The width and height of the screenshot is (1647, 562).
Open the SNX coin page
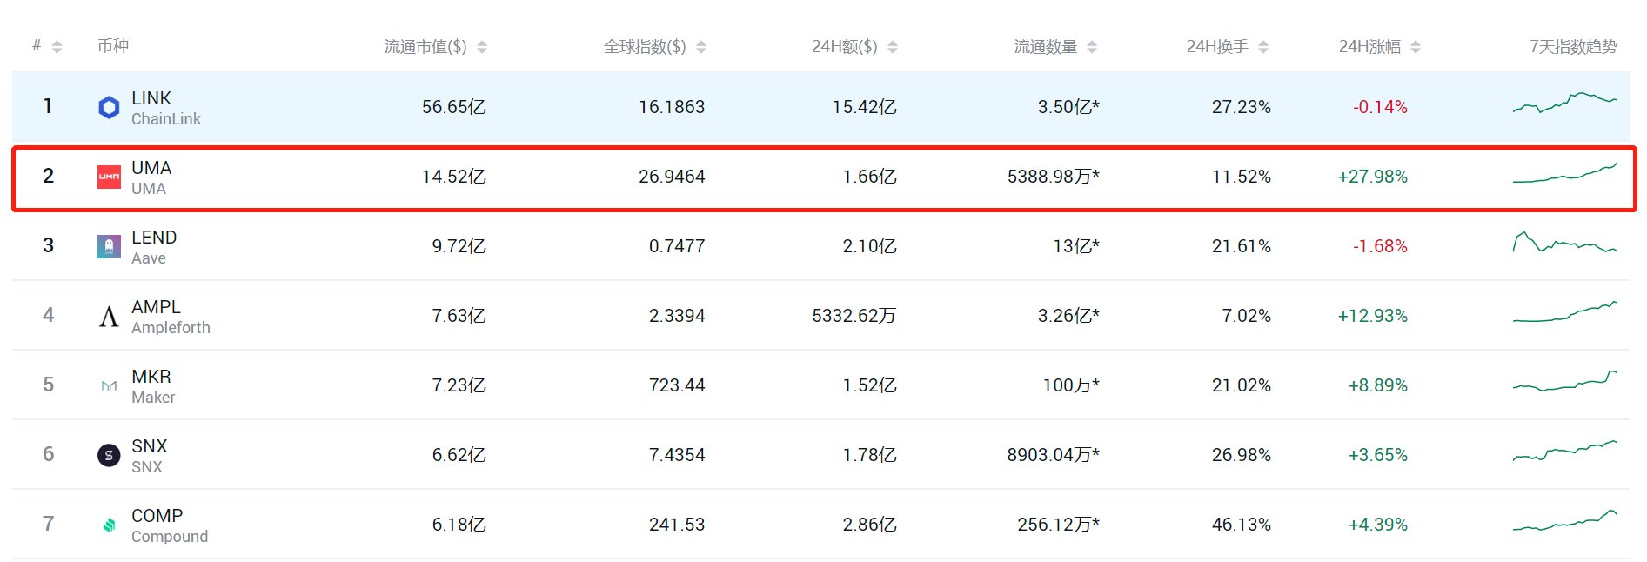coord(149,446)
